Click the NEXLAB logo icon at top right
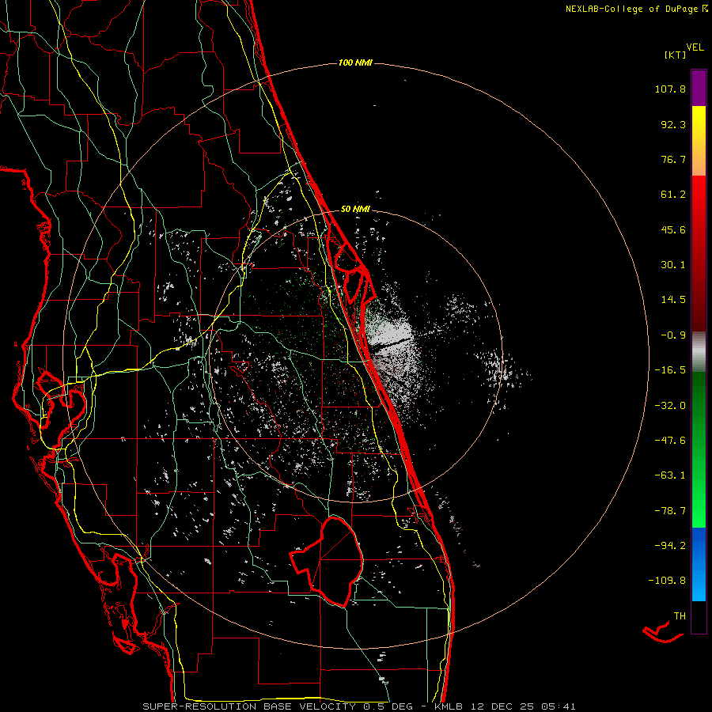 coord(706,9)
